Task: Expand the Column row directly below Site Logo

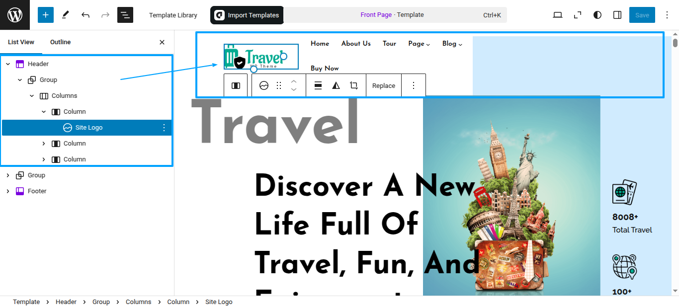Action: click(x=44, y=144)
